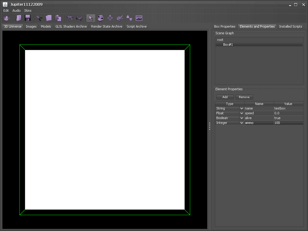Click the landscape image icon in toolbar

pos(139,18)
